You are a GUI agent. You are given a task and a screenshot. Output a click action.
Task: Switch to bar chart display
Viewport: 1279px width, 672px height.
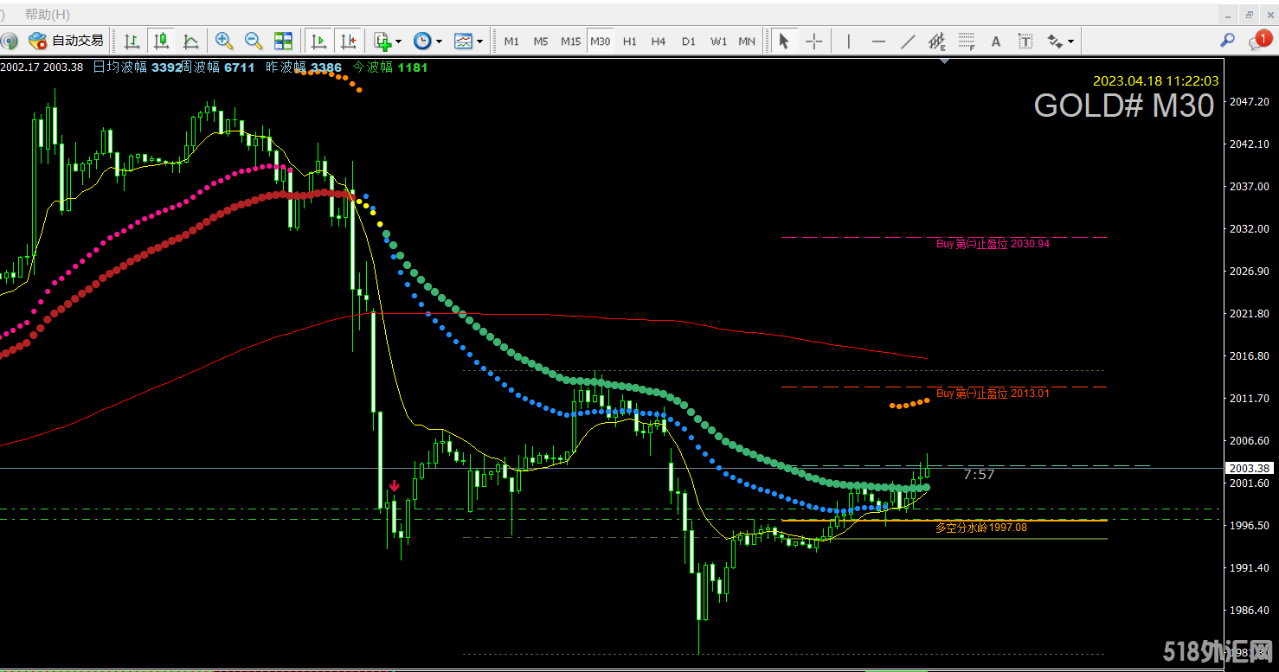[132, 41]
